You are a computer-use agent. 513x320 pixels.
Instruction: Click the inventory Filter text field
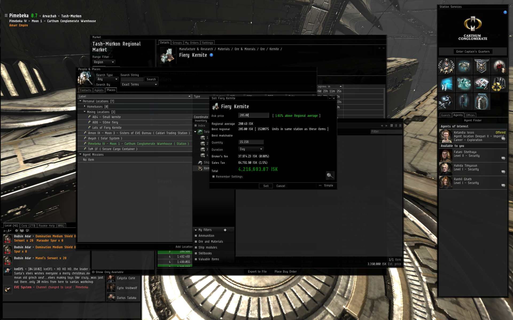point(386,131)
